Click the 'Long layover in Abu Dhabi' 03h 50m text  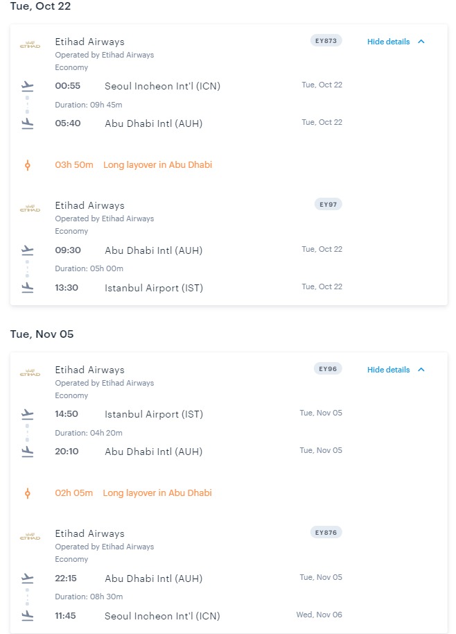[157, 165]
